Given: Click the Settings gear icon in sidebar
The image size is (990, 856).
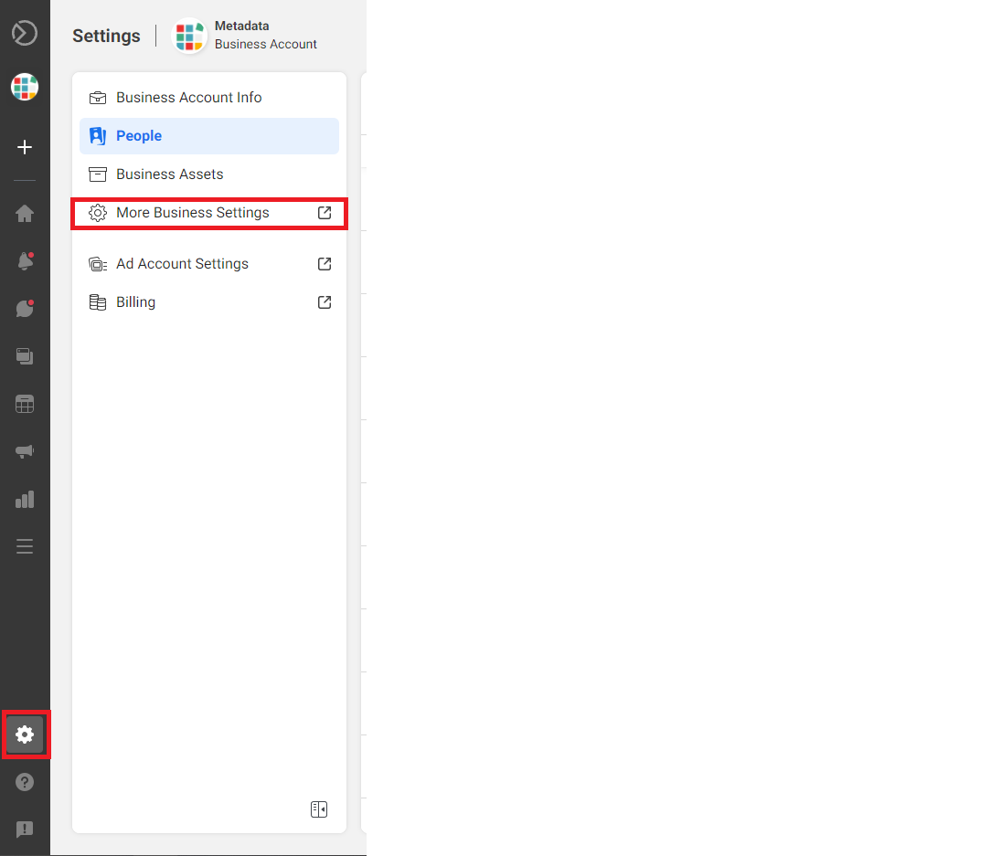Looking at the screenshot, I should (25, 734).
